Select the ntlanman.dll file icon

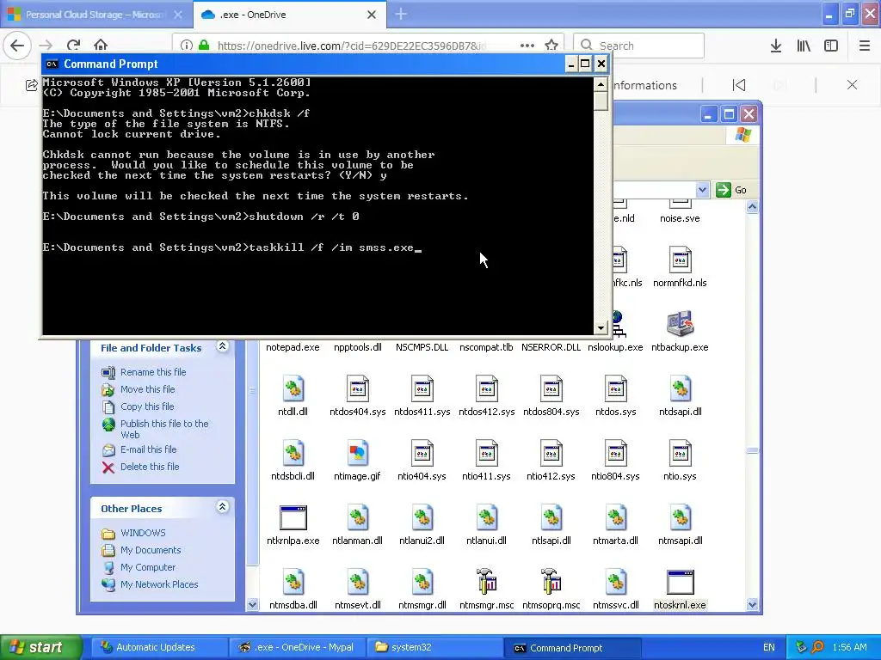357,518
